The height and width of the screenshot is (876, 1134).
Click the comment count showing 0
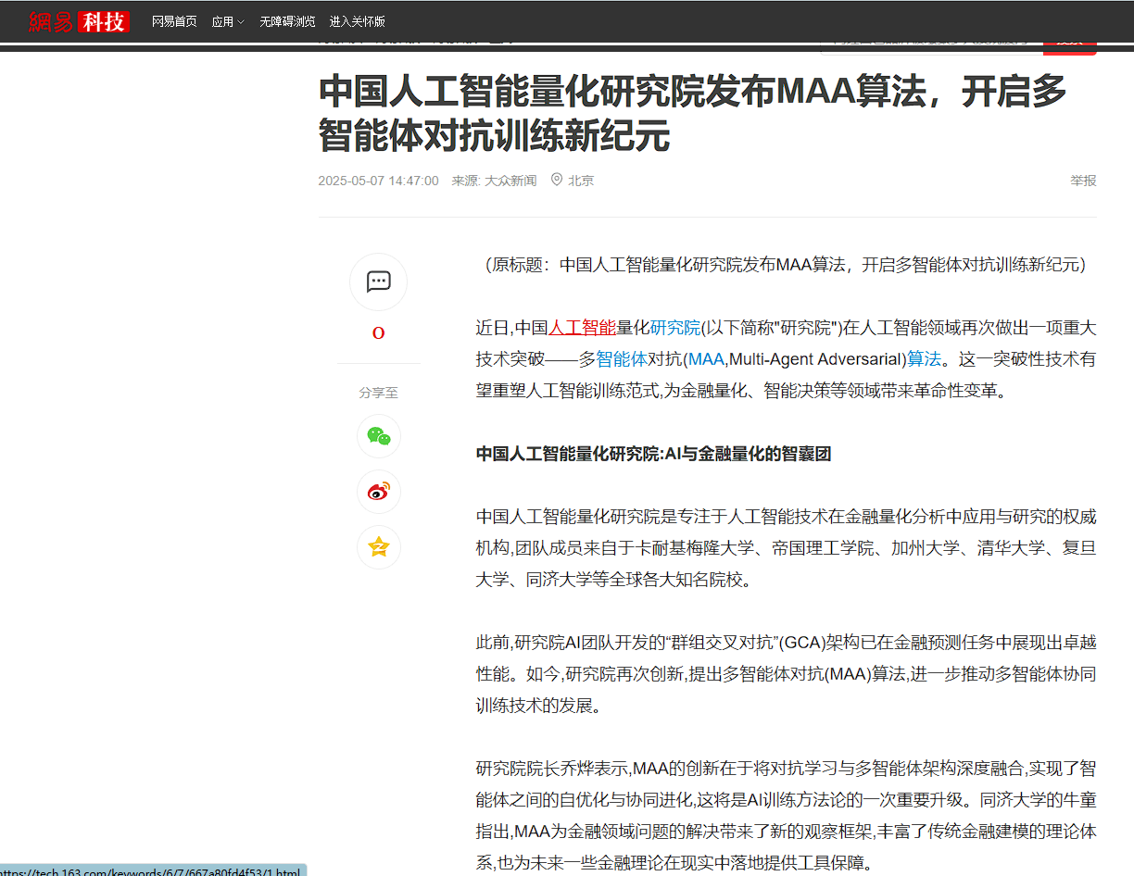point(378,332)
